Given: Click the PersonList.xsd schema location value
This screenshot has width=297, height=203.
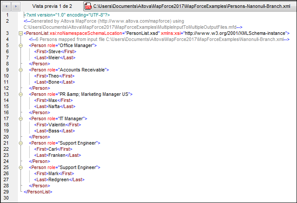Looking at the screenshot, I should (143, 33).
